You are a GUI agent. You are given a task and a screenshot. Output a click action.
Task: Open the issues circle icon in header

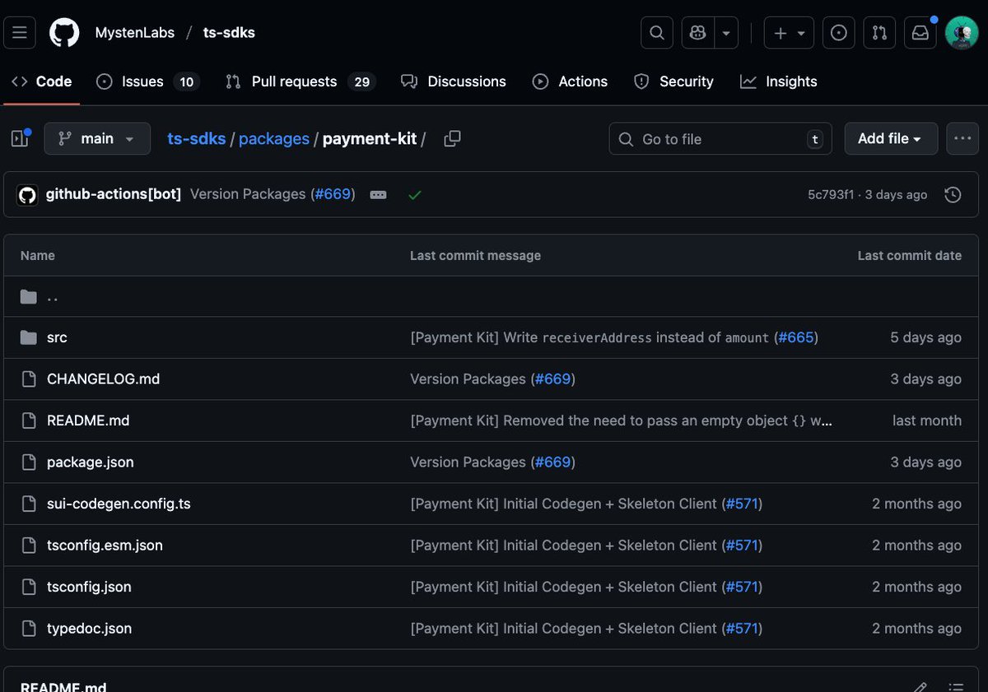839,33
